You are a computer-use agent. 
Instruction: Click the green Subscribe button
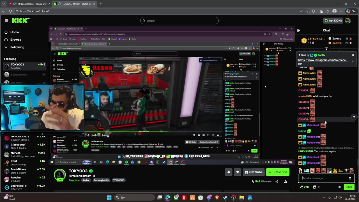278,172
